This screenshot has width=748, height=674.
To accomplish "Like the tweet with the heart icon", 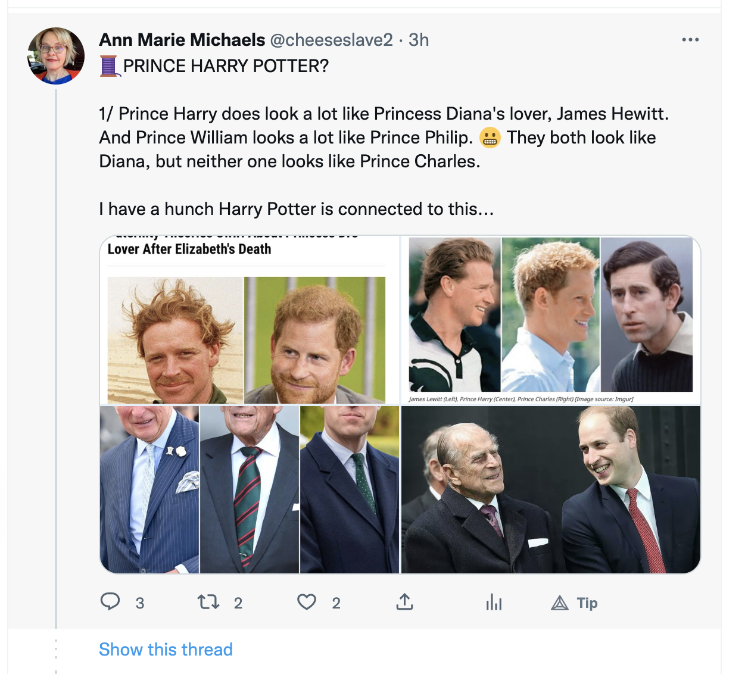I will coord(307,603).
